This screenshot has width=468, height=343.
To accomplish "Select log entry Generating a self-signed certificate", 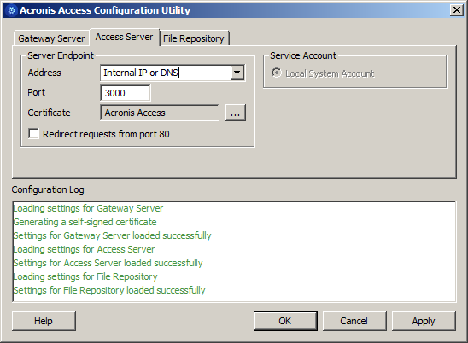I will pyautogui.click(x=85, y=222).
